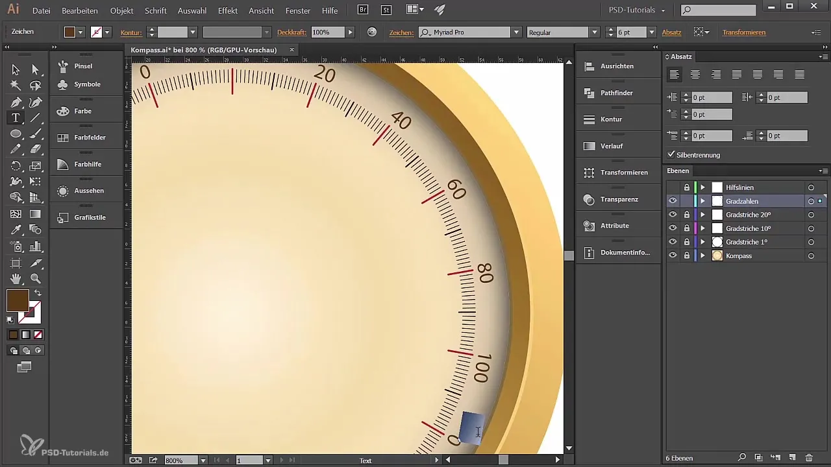The height and width of the screenshot is (467, 831).
Task: Select the Eyedropper tool
Action: coord(16,230)
